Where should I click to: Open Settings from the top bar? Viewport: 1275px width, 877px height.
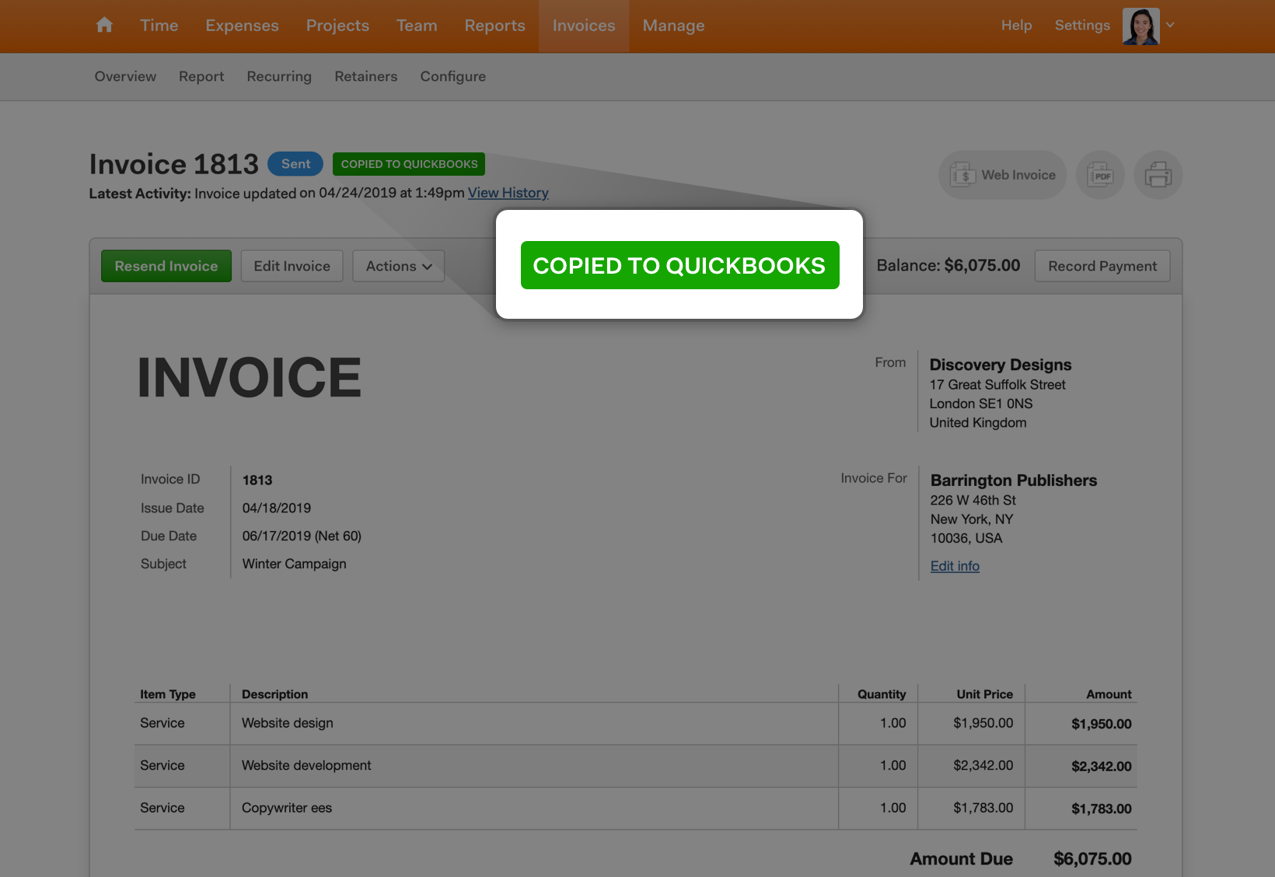[x=1082, y=25]
